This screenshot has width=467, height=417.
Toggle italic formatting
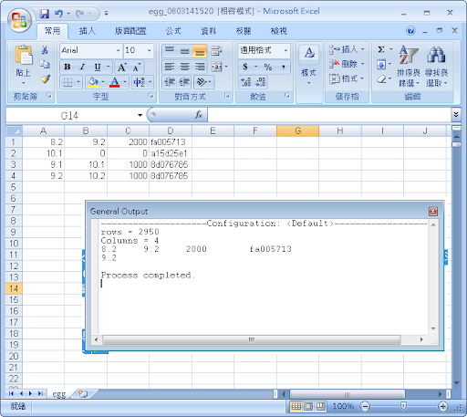click(x=82, y=67)
